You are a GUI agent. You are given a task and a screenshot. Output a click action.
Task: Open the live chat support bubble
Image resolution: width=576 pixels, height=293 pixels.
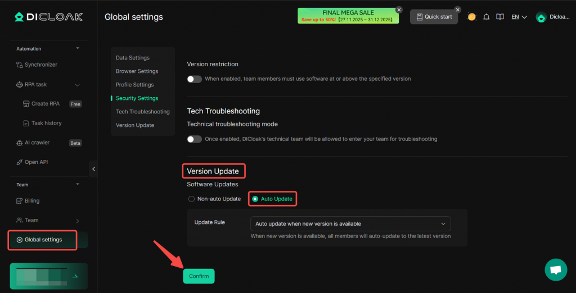coord(556,270)
